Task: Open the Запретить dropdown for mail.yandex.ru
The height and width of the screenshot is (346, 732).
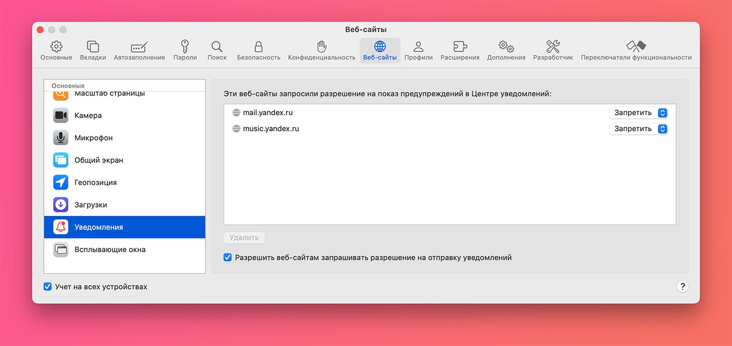Action: point(639,113)
